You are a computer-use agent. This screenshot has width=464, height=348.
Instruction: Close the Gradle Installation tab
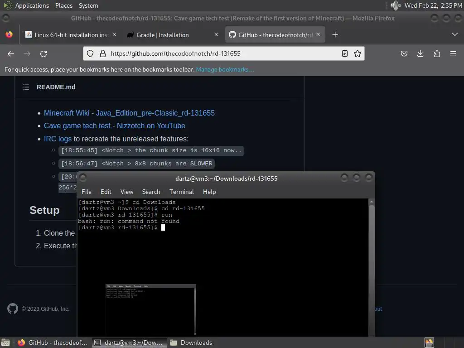click(216, 34)
